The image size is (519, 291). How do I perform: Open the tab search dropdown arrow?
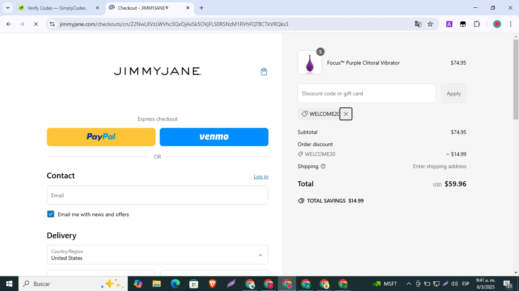coord(8,8)
